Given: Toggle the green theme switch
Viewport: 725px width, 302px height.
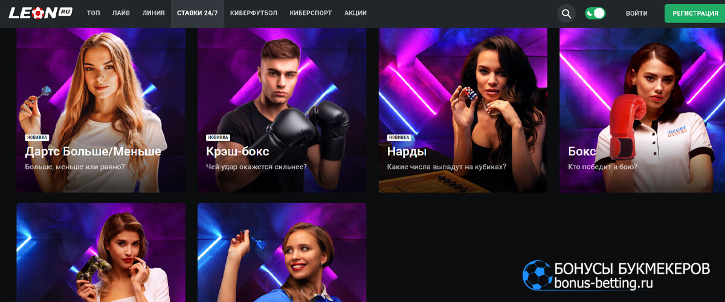Looking at the screenshot, I should 595,13.
